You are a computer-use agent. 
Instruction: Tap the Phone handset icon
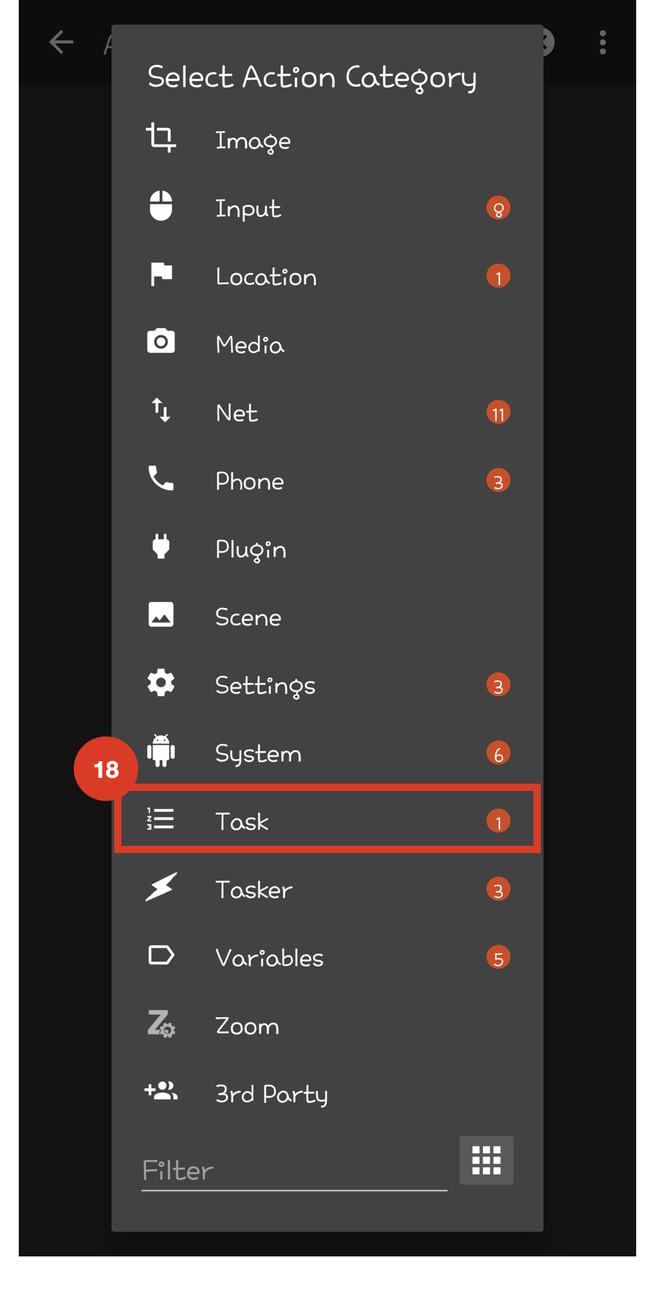[160, 478]
